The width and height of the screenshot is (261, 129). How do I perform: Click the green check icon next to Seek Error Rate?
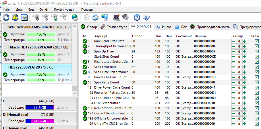[85, 67]
